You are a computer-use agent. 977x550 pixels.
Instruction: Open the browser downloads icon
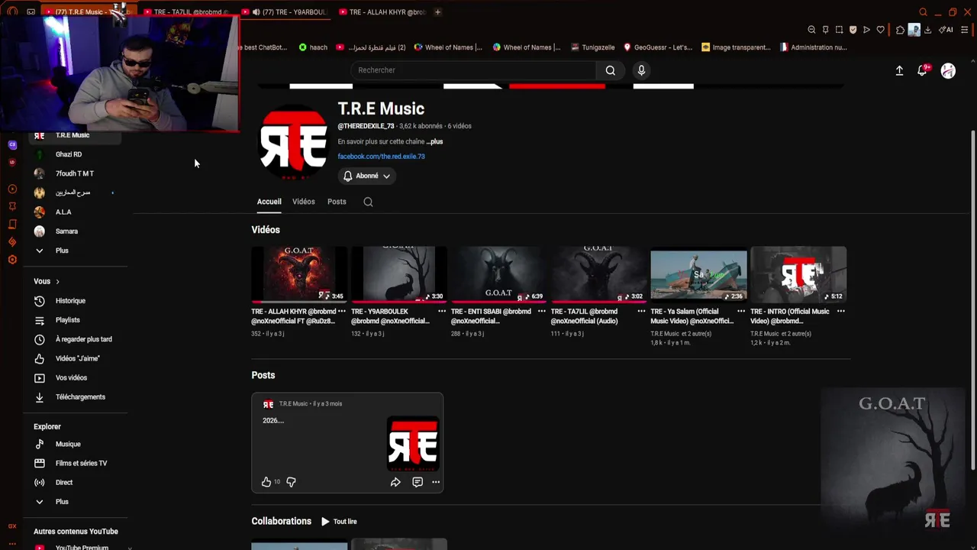click(x=927, y=30)
